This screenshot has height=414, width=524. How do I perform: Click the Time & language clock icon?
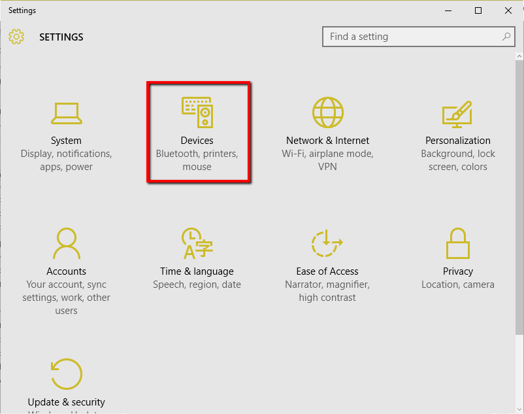coord(197,243)
